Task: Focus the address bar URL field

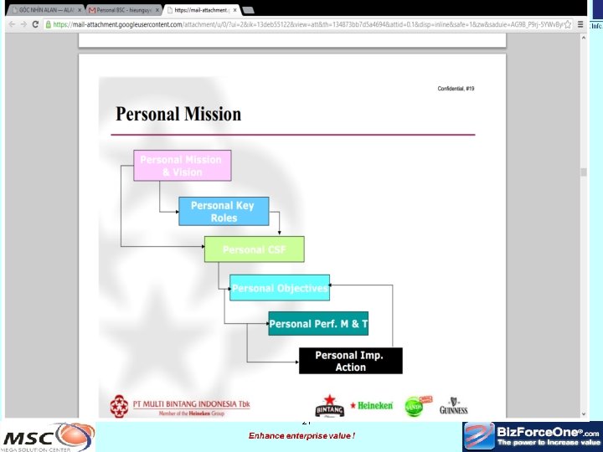Action: 307,24
